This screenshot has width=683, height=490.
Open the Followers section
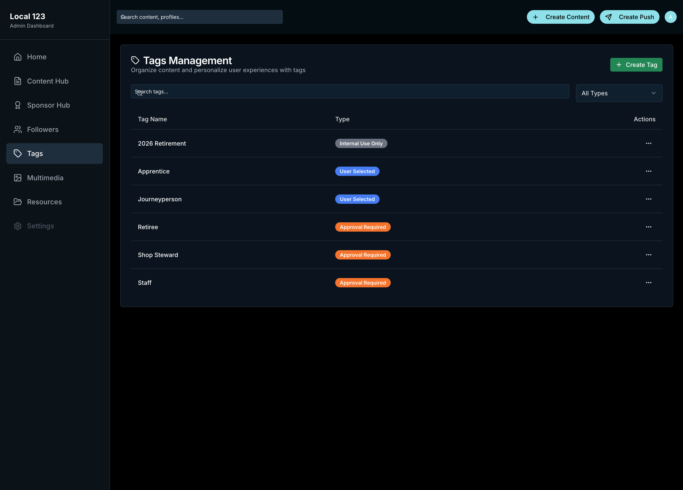(x=54, y=129)
